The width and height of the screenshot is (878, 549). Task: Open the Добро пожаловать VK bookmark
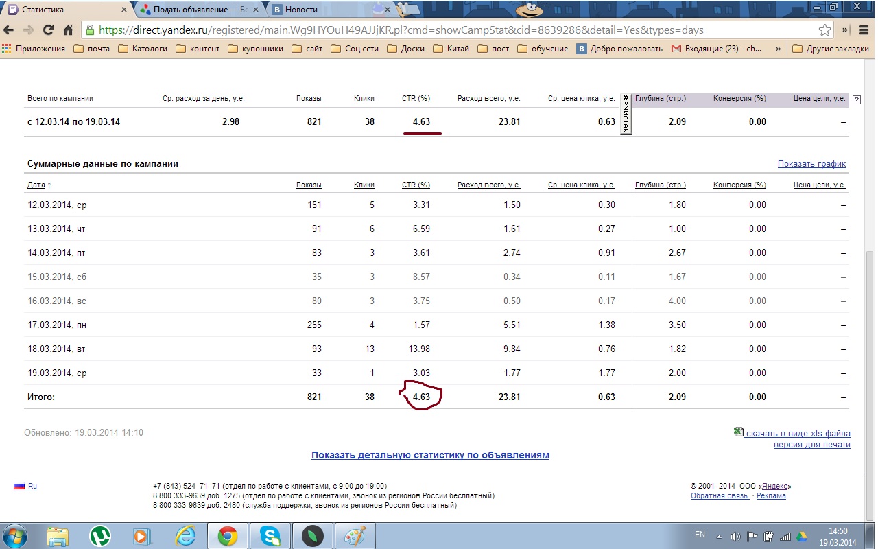click(x=619, y=49)
